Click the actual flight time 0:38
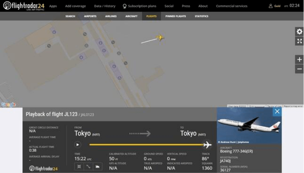304x173 pixels. click(x=33, y=150)
